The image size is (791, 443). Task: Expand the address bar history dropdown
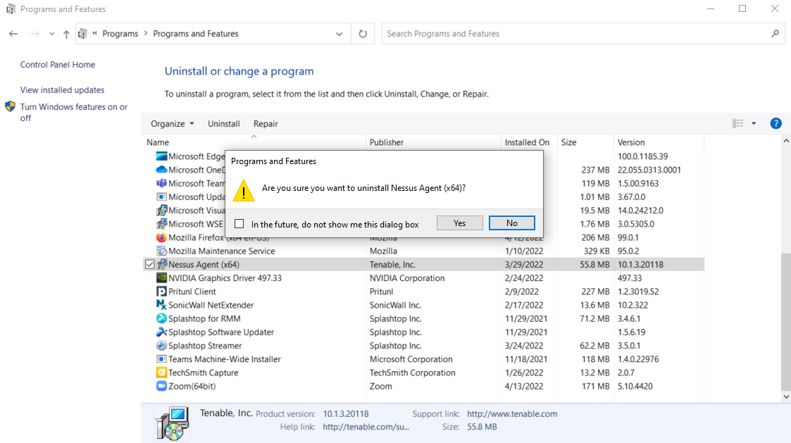click(339, 34)
